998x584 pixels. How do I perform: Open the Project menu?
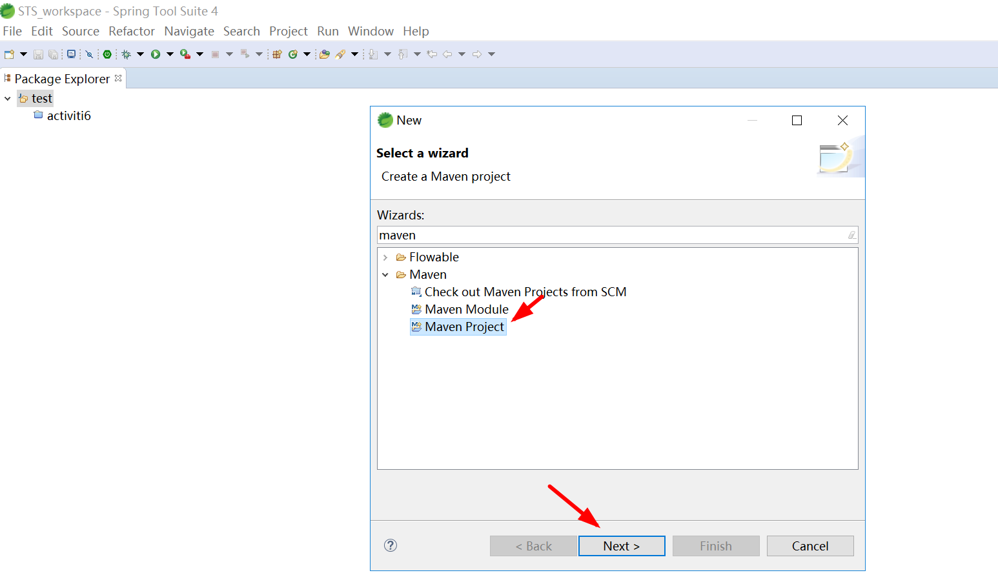tap(289, 31)
